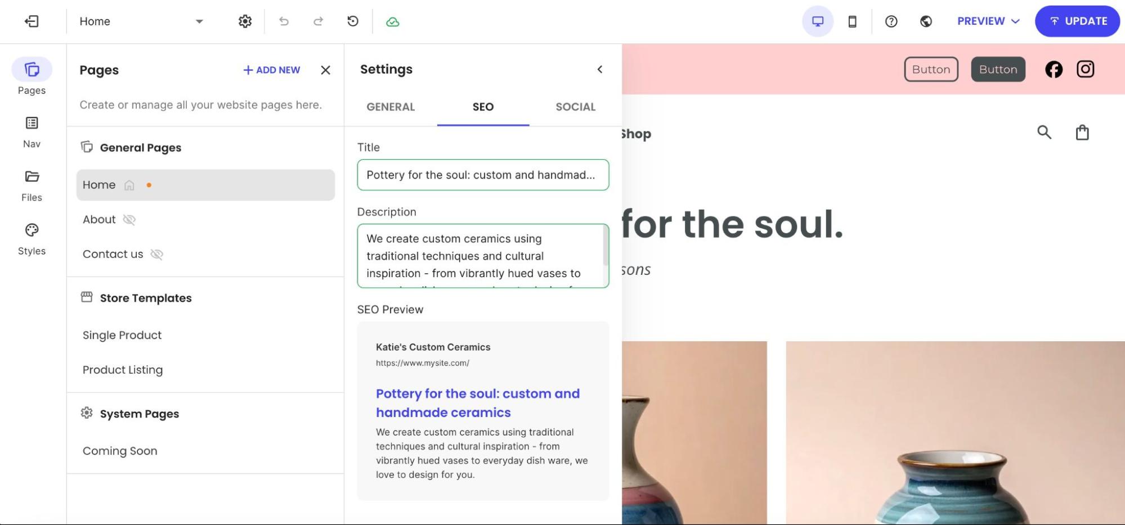Viewport: 1125px width, 525px height.
Task: Select the Home page in list
Action: (205, 185)
